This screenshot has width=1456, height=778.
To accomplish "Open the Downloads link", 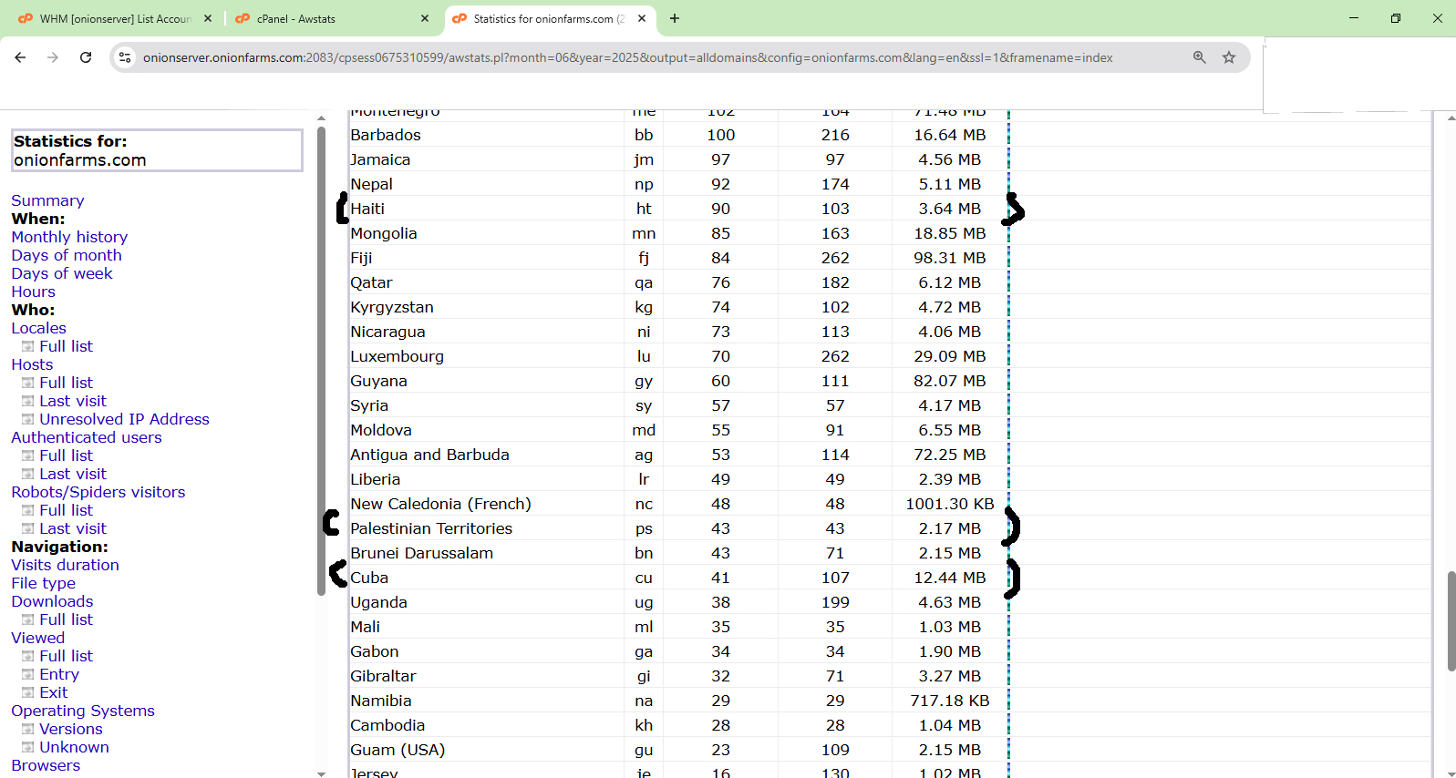I will [x=52, y=601].
